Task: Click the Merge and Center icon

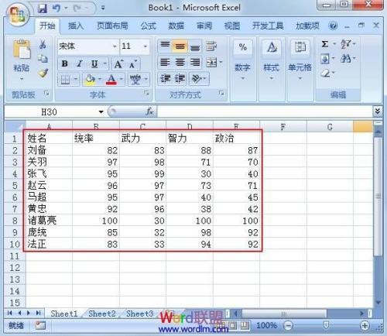Action: pos(211,62)
